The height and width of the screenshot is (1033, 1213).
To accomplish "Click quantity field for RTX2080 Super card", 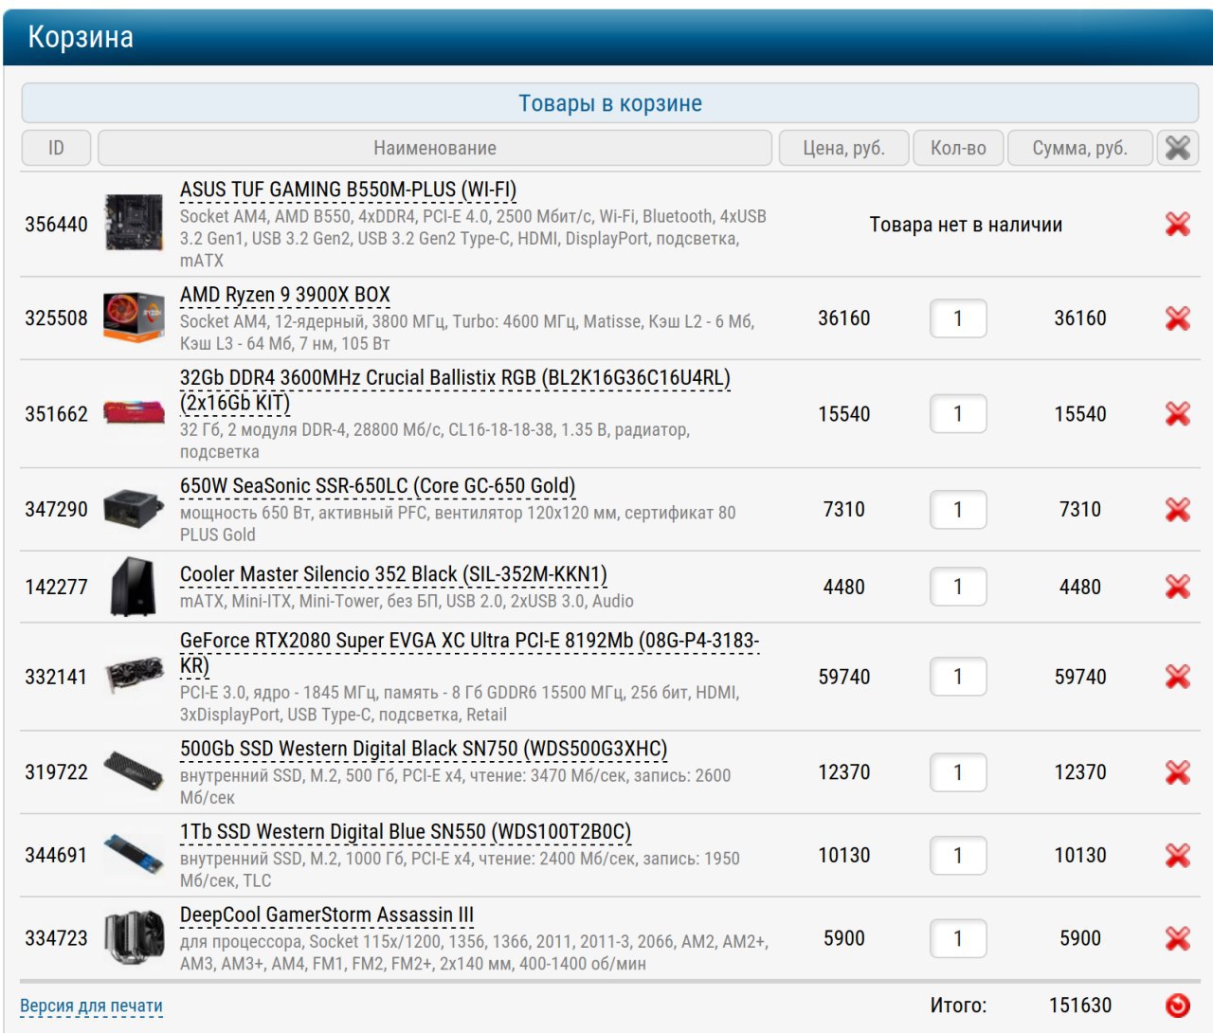I will click(x=958, y=677).
